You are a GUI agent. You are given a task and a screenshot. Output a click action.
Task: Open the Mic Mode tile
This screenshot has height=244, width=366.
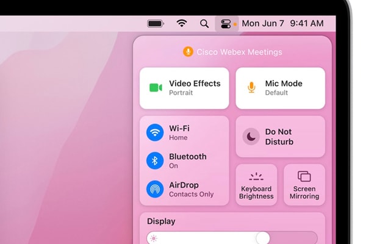point(281,88)
